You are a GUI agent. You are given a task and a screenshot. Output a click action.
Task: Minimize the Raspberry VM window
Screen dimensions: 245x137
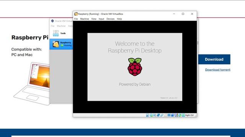pyautogui.click(x=174, y=14)
